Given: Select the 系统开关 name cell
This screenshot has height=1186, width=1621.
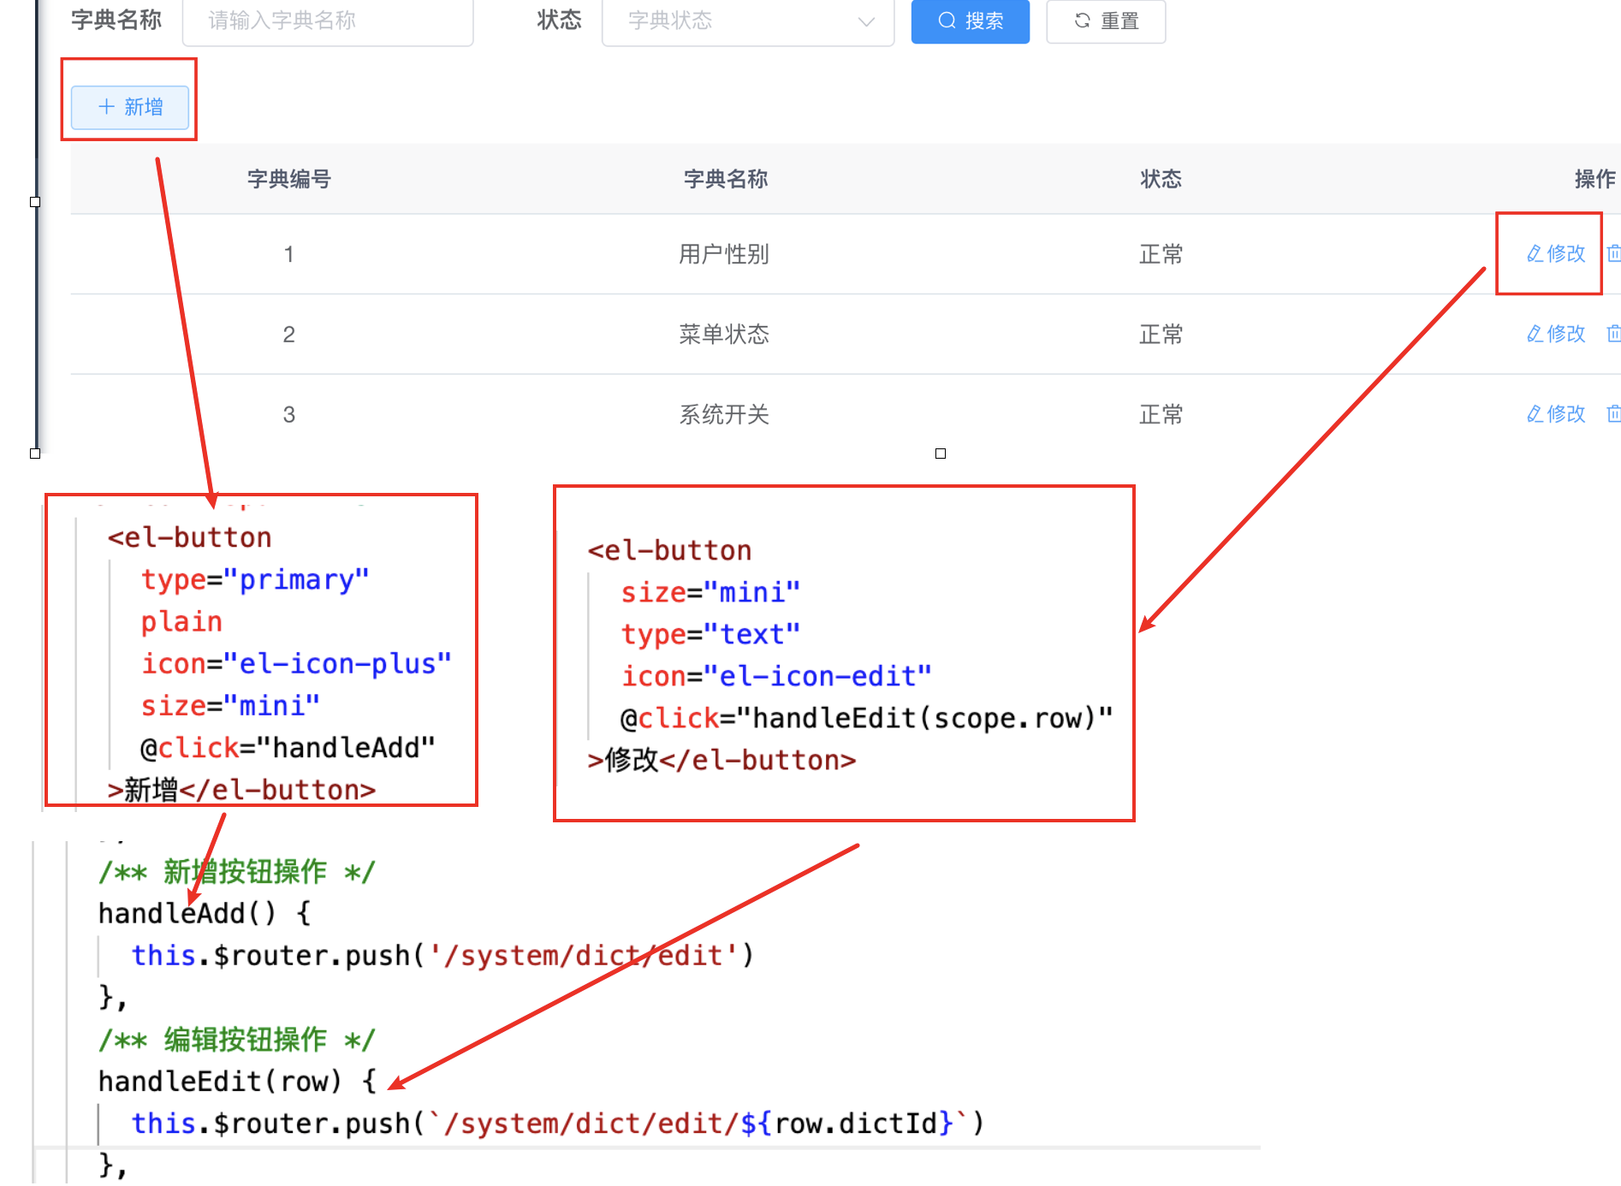Looking at the screenshot, I should (x=724, y=414).
